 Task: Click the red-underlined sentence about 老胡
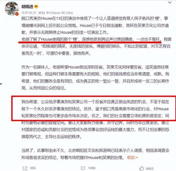(91, 39)
